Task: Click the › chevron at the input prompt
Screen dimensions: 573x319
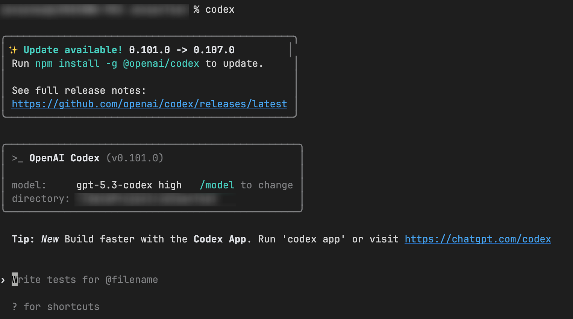Action: [3, 280]
